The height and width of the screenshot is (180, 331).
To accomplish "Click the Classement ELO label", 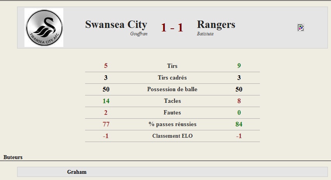I will [x=172, y=136].
